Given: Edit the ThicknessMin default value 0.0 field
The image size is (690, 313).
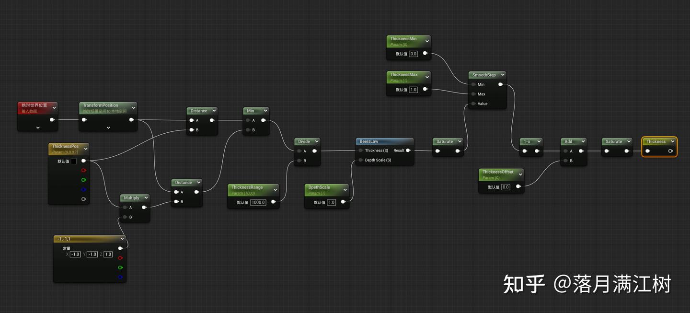Looking at the screenshot, I should click(414, 54).
